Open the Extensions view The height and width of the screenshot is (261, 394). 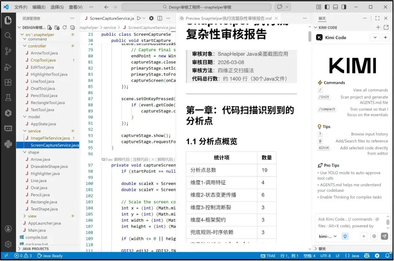[x=8, y=82]
